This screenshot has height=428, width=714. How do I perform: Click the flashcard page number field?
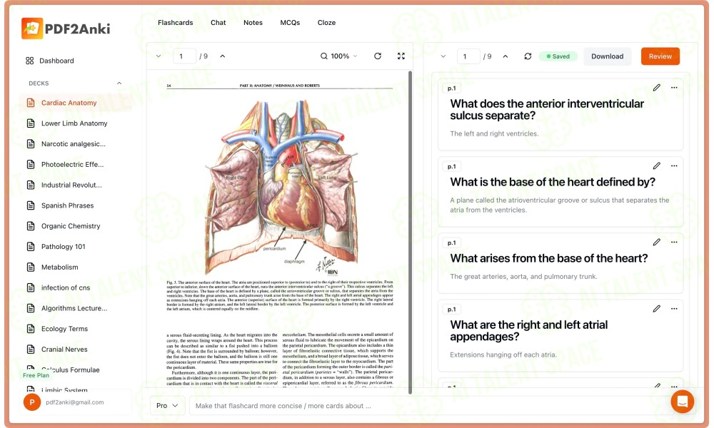click(x=468, y=56)
